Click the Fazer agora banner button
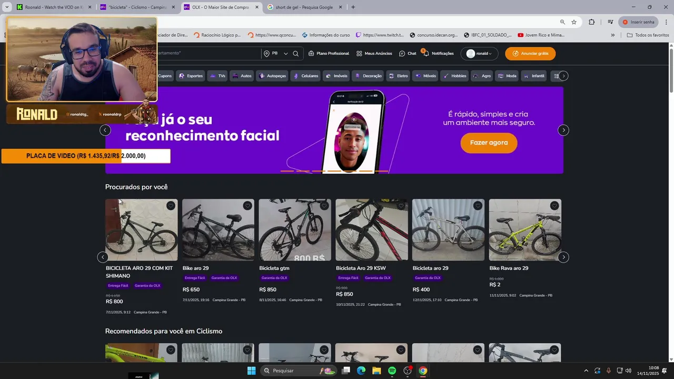This screenshot has height=379, width=674. click(489, 143)
